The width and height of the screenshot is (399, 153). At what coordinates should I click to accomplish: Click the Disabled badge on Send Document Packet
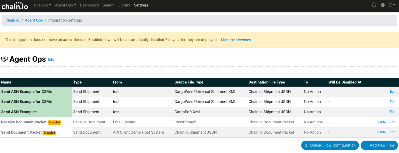(50, 133)
